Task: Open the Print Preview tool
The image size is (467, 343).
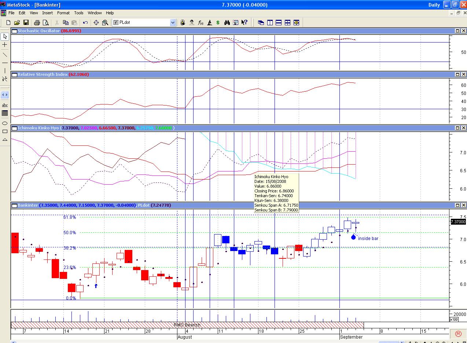Action: [x=46, y=23]
